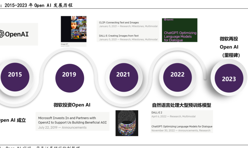Open CLIP: Connecting Text and Images link

[x=119, y=23]
